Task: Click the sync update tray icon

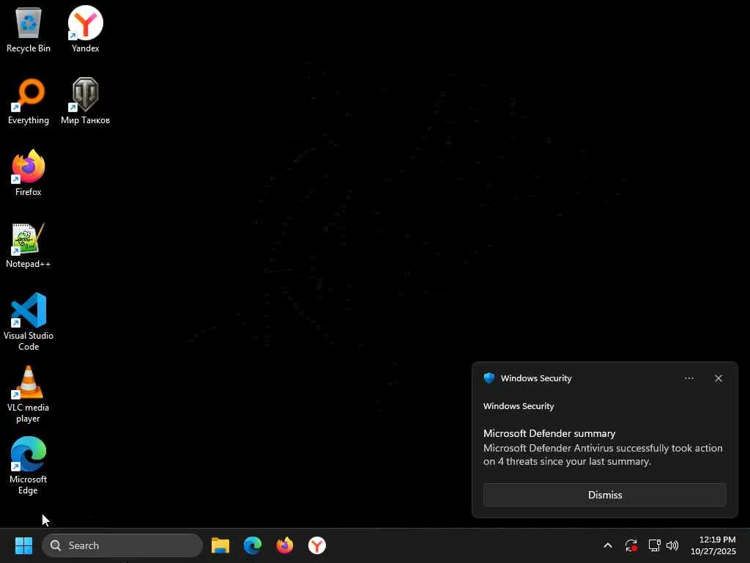Action: (x=631, y=545)
